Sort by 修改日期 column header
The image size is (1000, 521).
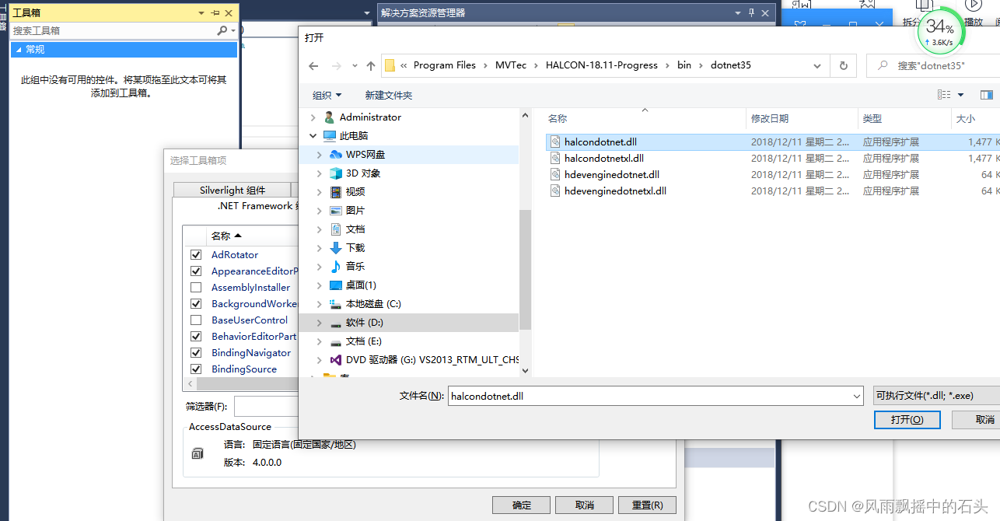pyautogui.click(x=770, y=118)
